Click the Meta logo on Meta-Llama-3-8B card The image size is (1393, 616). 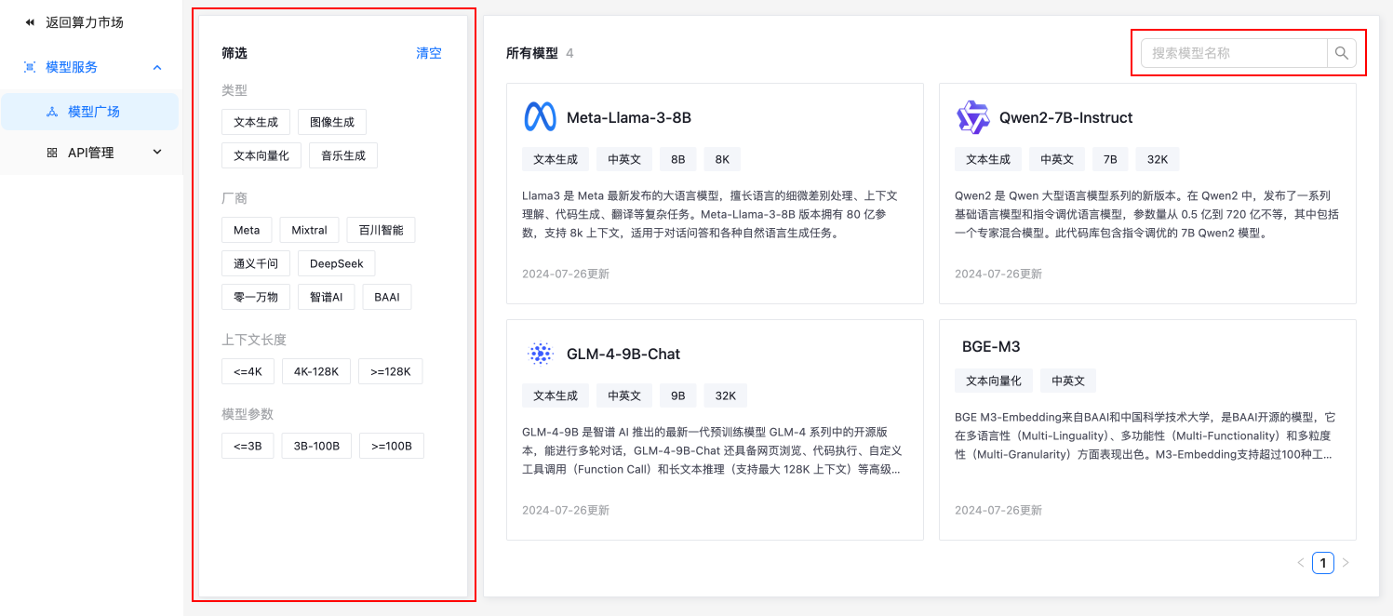click(540, 117)
